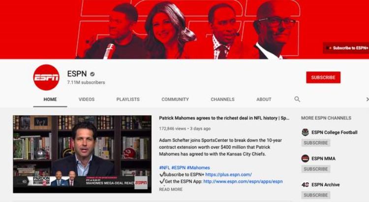Subscribe to ESPN College Football

tap(315, 143)
